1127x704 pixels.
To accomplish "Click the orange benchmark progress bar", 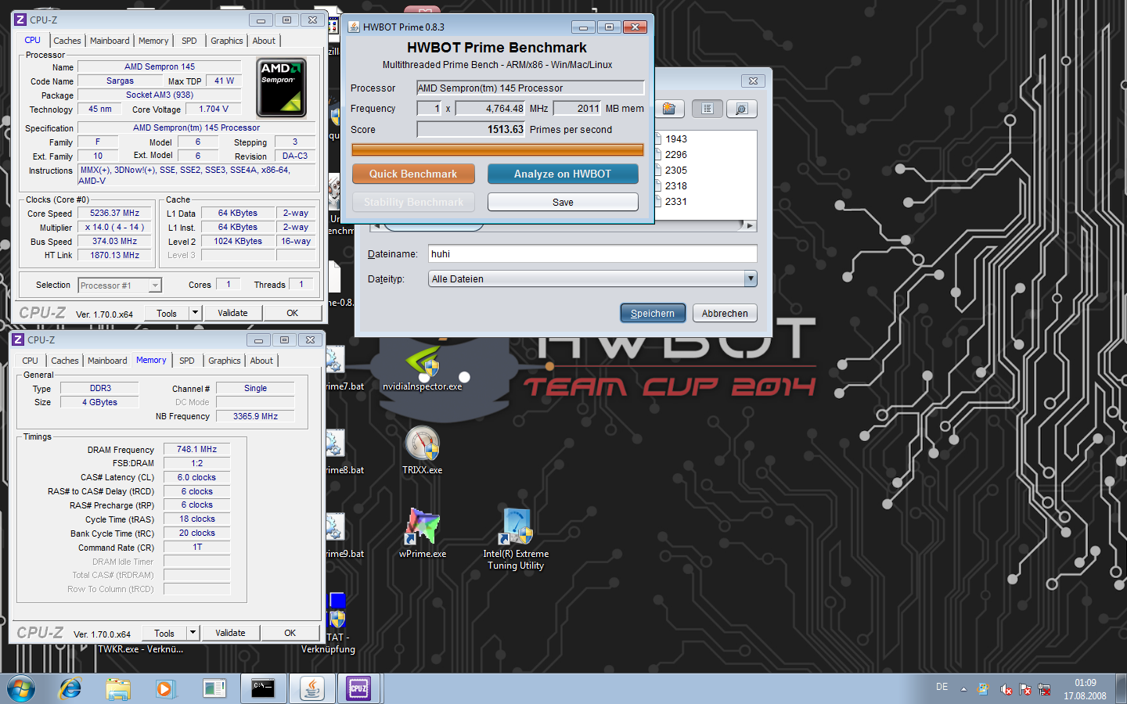I will [498, 149].
